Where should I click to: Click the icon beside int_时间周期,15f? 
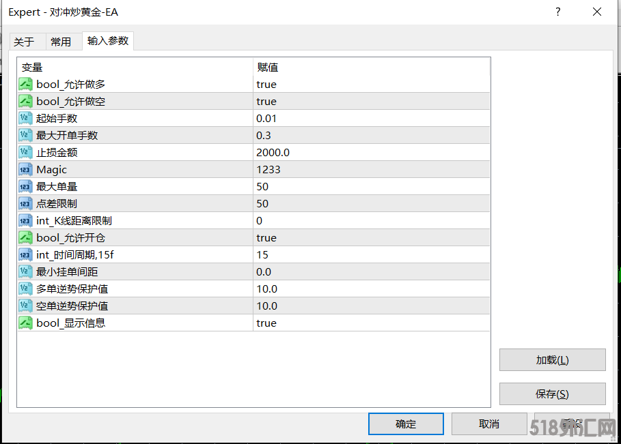(25, 254)
